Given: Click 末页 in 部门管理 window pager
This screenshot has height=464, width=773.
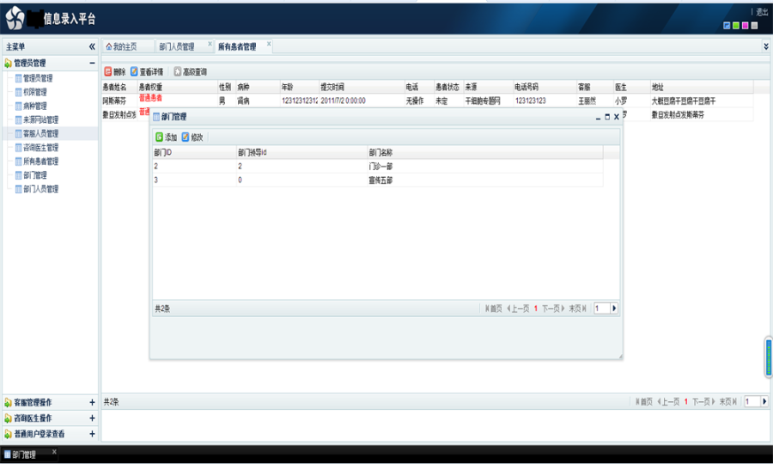Looking at the screenshot, I should click(577, 308).
